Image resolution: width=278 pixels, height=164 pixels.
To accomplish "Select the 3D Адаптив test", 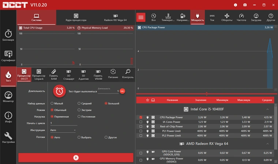I will point(83,75).
